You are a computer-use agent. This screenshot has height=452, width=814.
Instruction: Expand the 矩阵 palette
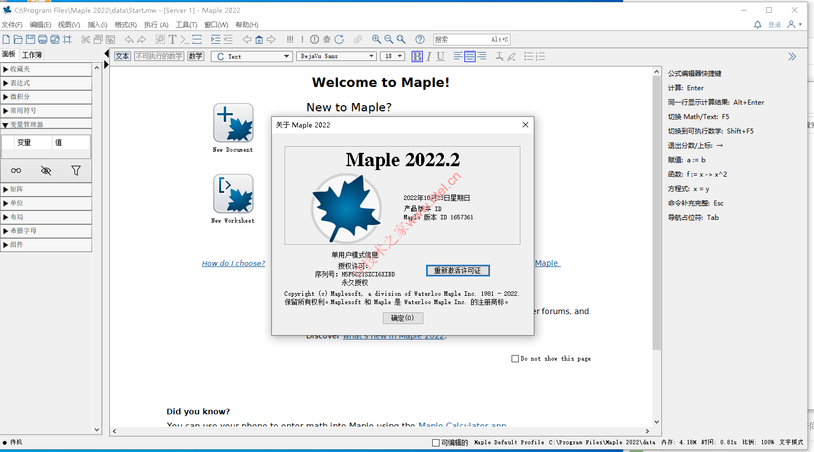[46, 189]
